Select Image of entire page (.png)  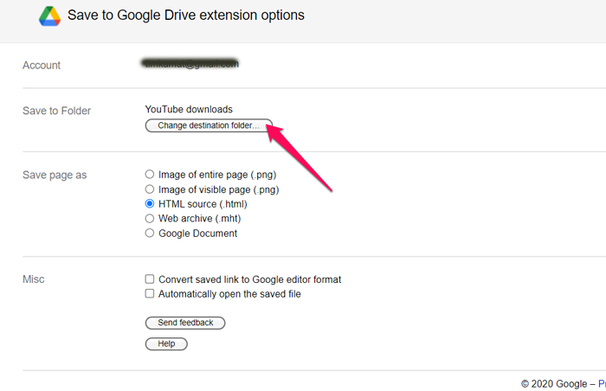click(x=150, y=174)
